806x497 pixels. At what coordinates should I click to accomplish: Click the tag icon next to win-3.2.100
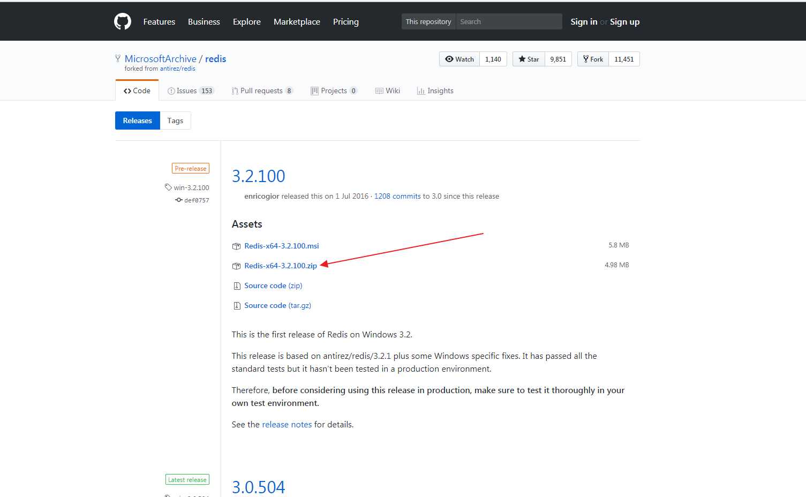pyautogui.click(x=168, y=187)
